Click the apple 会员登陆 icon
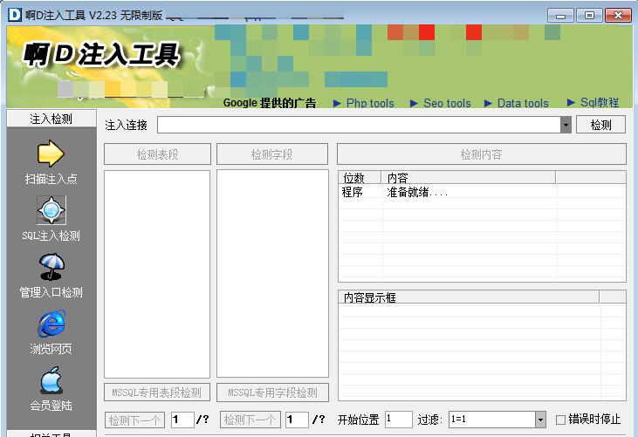This screenshot has width=638, height=437. [x=51, y=379]
